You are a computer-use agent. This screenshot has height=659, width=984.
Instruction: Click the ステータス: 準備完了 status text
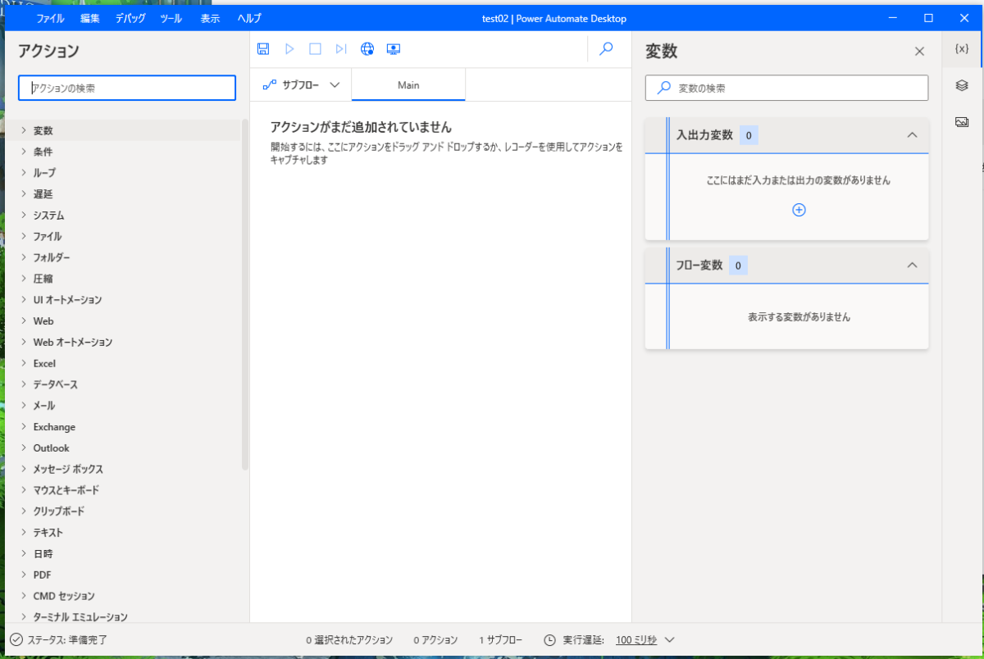67,640
